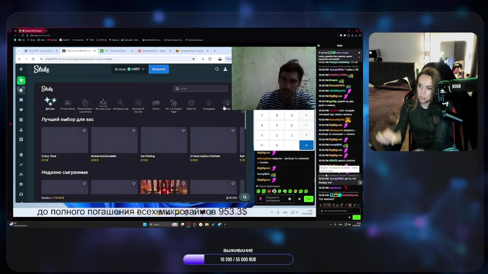Open the Ice Fishing game thumbnail
Image resolution: width=488 pixels, height=274 pixels.
[x=164, y=140]
